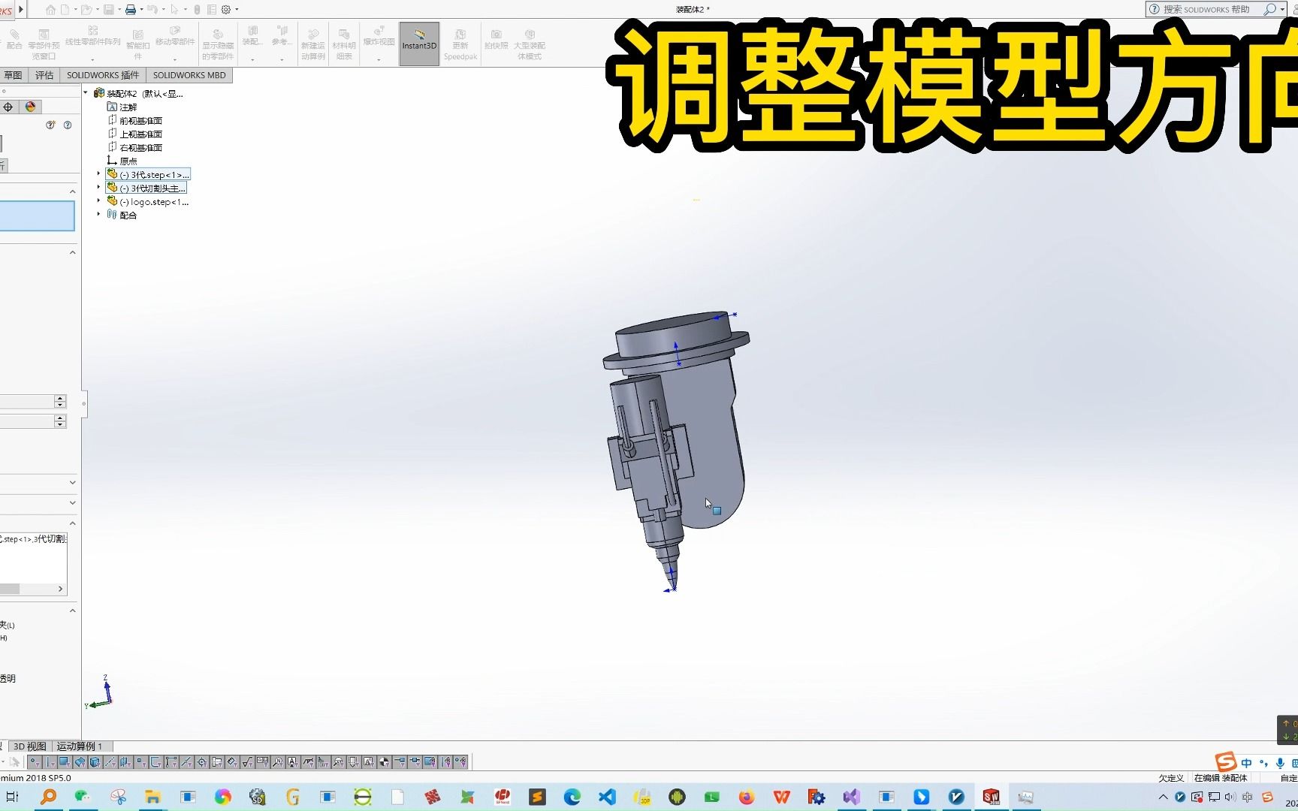The image size is (1298, 811).
Task: Enable 智能扣件 mode
Action: coord(138,38)
